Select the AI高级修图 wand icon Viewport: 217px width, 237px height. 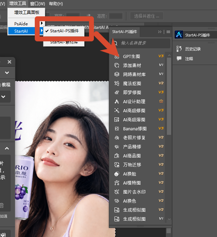117,111
